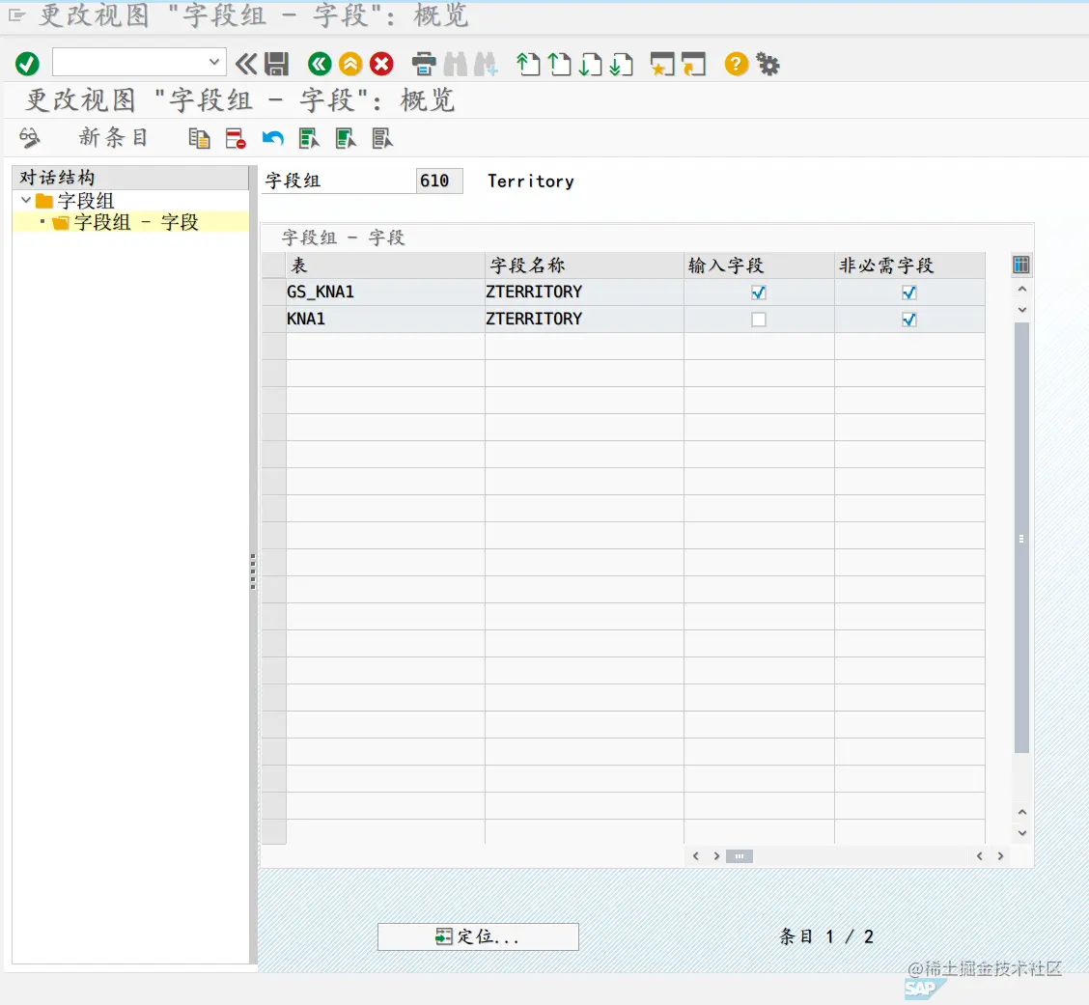Click the Print icon
1089x1005 pixels.
tap(424, 65)
